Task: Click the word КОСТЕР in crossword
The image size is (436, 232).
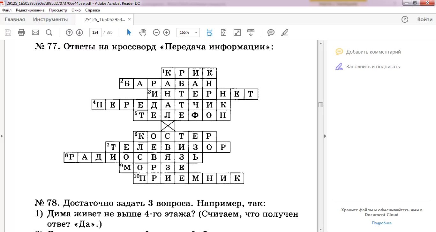Action: click(175, 136)
